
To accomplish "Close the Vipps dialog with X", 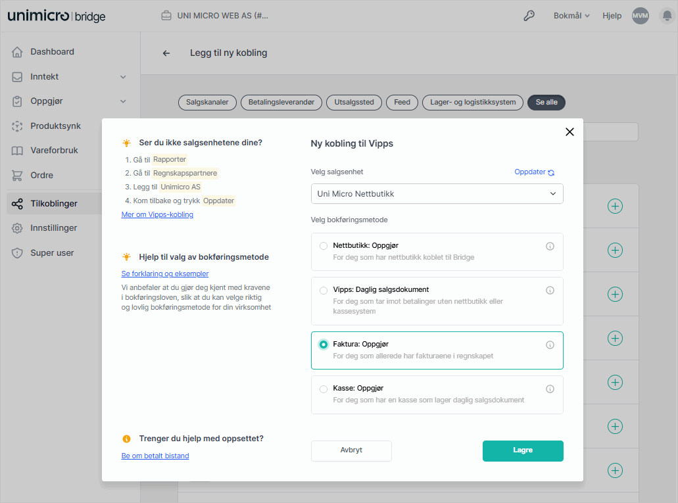I will tap(569, 132).
